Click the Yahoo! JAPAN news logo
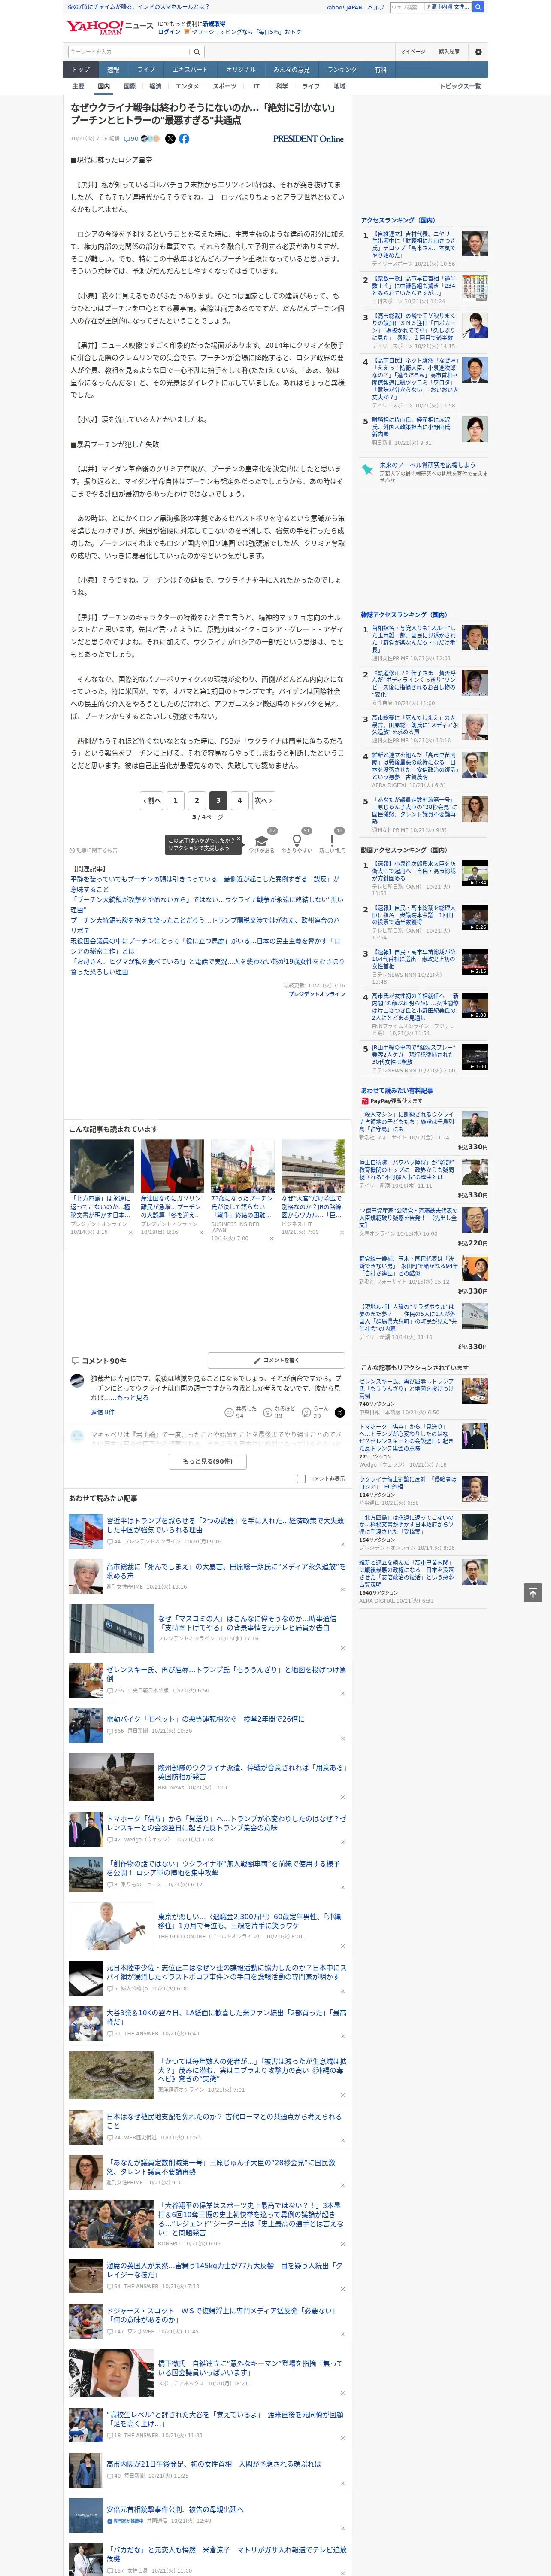The width and height of the screenshot is (551, 2576). 110,27
